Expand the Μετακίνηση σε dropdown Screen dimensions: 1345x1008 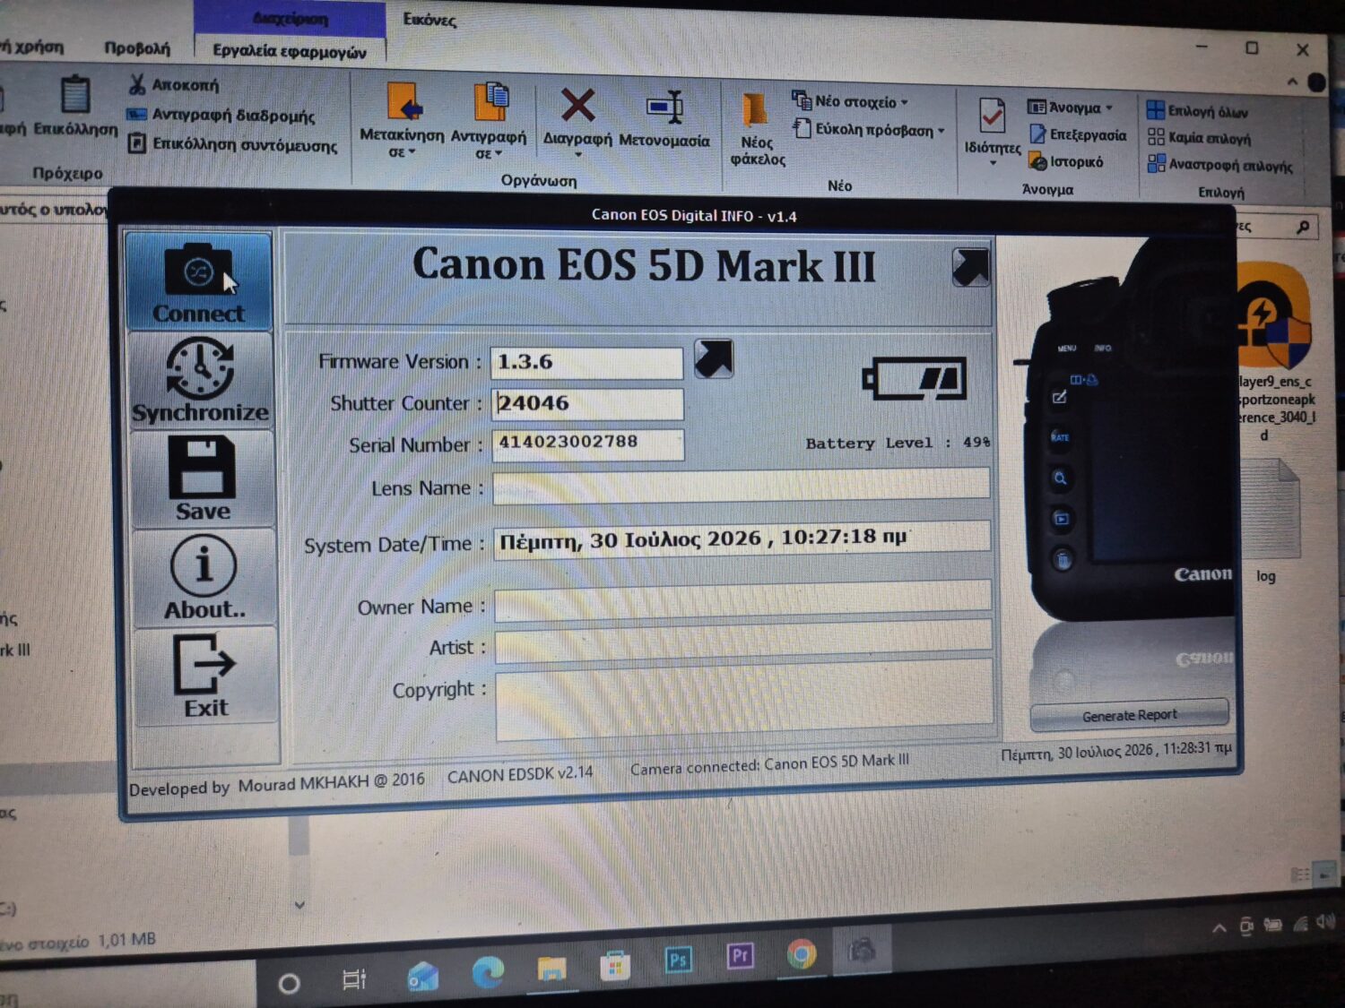tap(402, 152)
